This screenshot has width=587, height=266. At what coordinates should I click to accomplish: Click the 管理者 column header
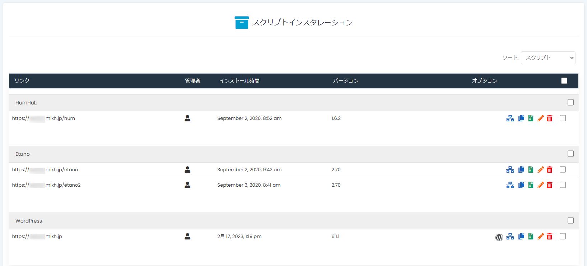point(192,81)
